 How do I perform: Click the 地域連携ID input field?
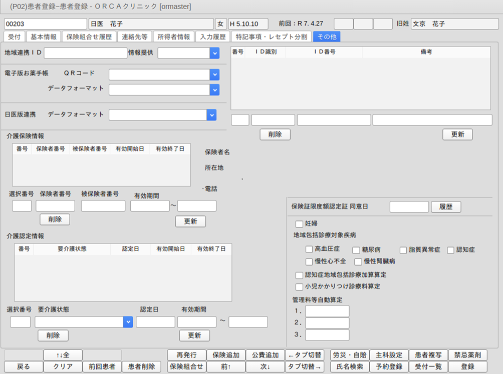click(x=86, y=53)
